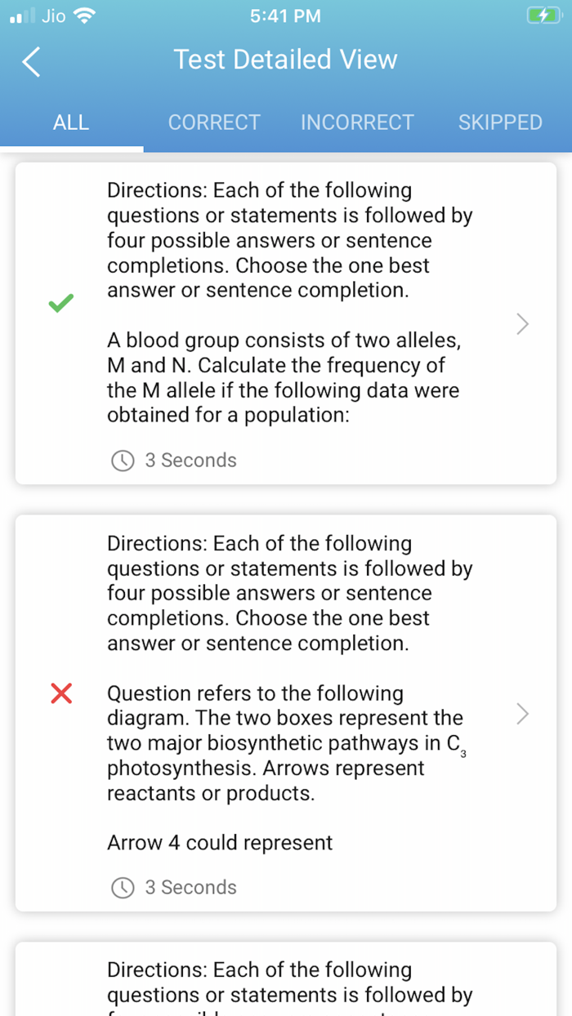Tap the 3 Seconds time label on first card

click(190, 461)
